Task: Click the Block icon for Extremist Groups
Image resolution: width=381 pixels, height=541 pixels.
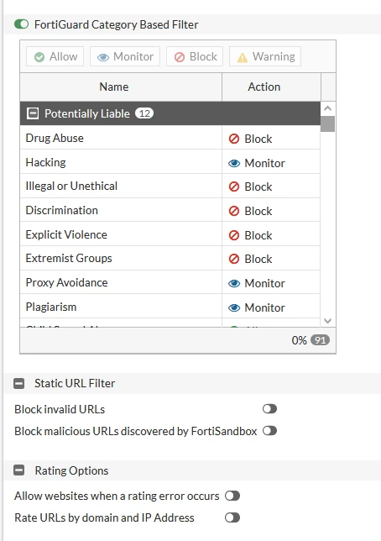Action: click(234, 259)
